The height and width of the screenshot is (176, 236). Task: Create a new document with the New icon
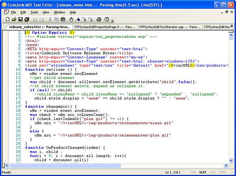[8, 19]
